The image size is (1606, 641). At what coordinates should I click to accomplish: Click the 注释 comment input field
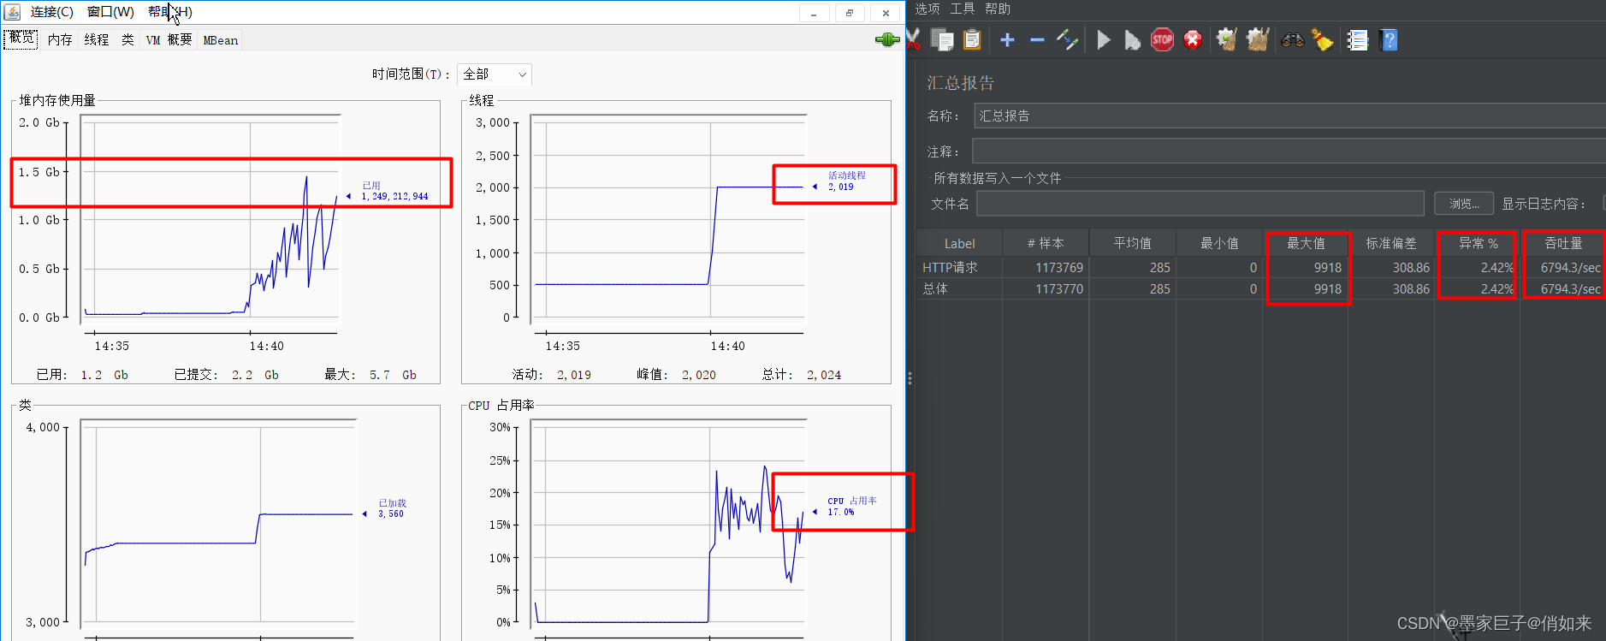(1289, 151)
